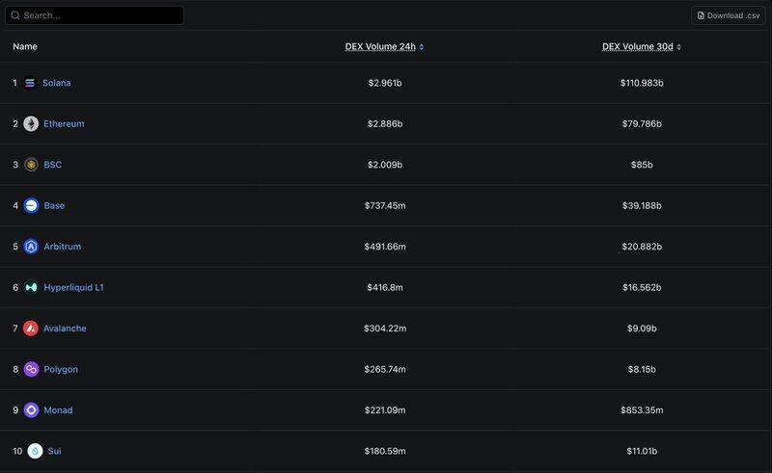This screenshot has height=473, width=772.
Task: Focus the Search input field
Action: point(101,15)
